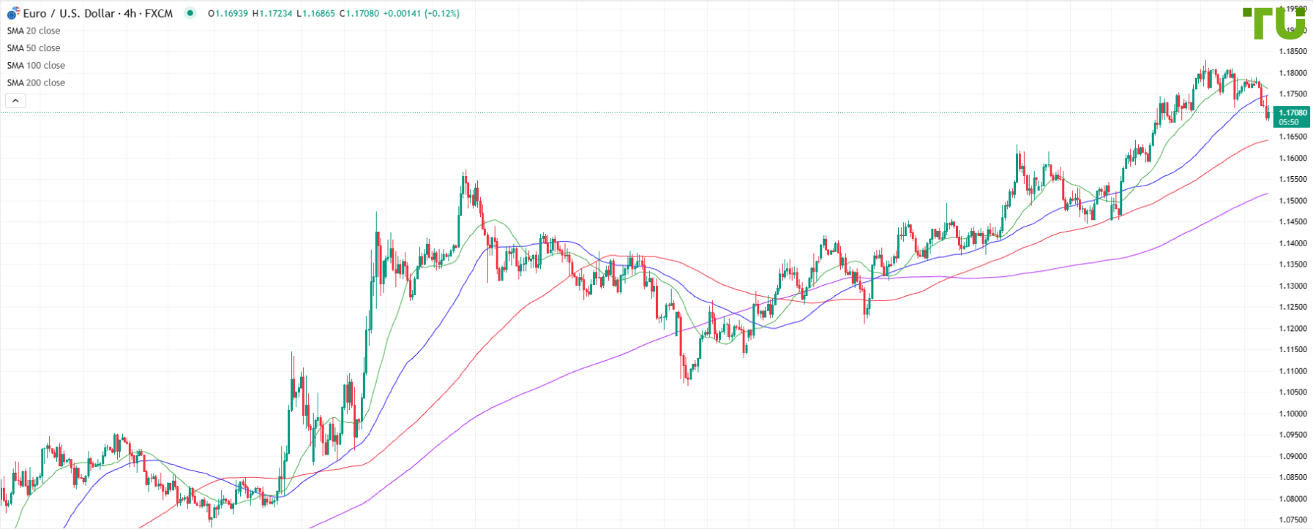Click the 1.17500 price axis label
Viewport: 1313px width, 529px height.
click(x=1293, y=94)
